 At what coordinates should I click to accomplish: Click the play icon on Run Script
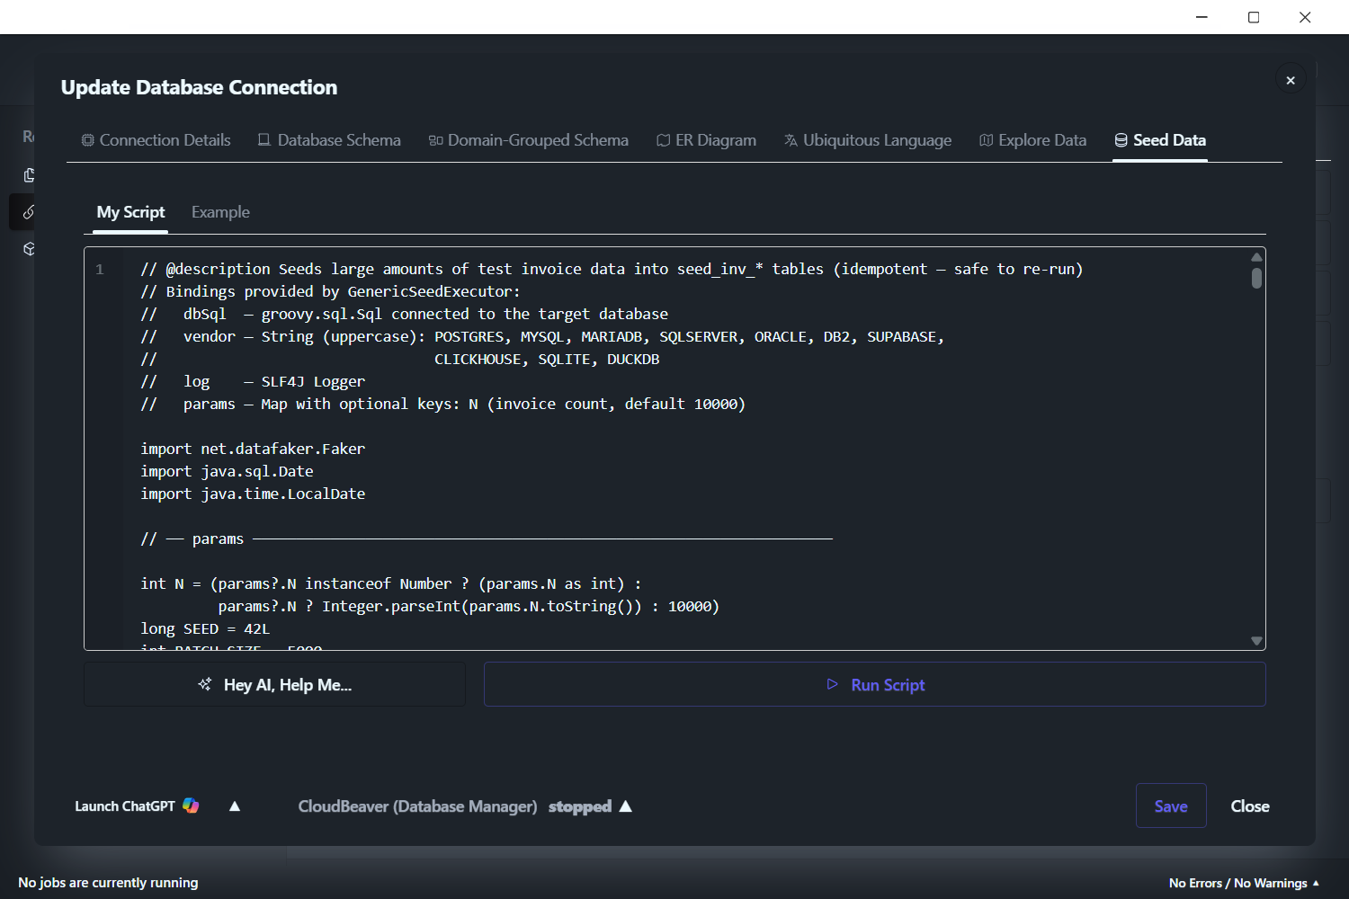coord(832,684)
